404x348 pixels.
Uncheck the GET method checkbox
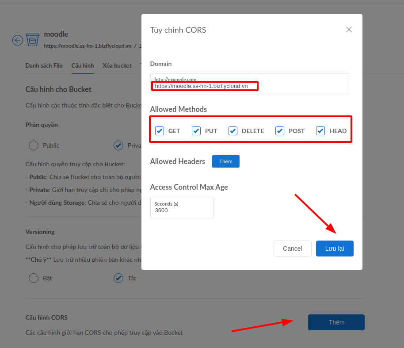click(x=159, y=131)
